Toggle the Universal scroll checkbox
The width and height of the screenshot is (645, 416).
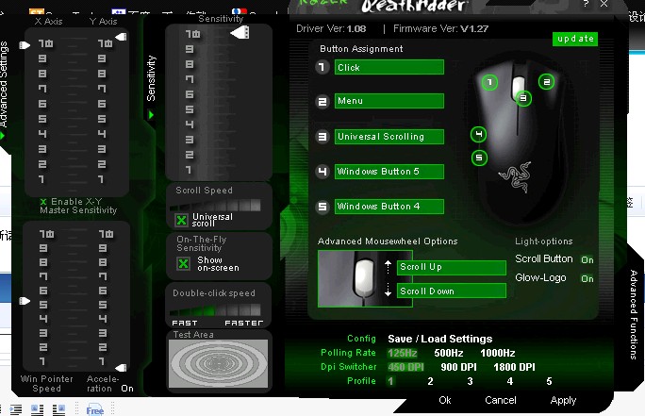point(182,220)
